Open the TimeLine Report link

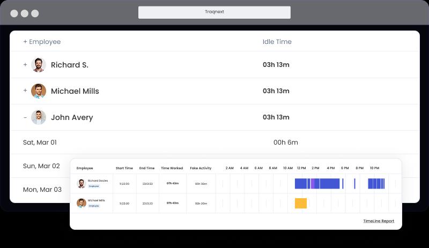378,221
